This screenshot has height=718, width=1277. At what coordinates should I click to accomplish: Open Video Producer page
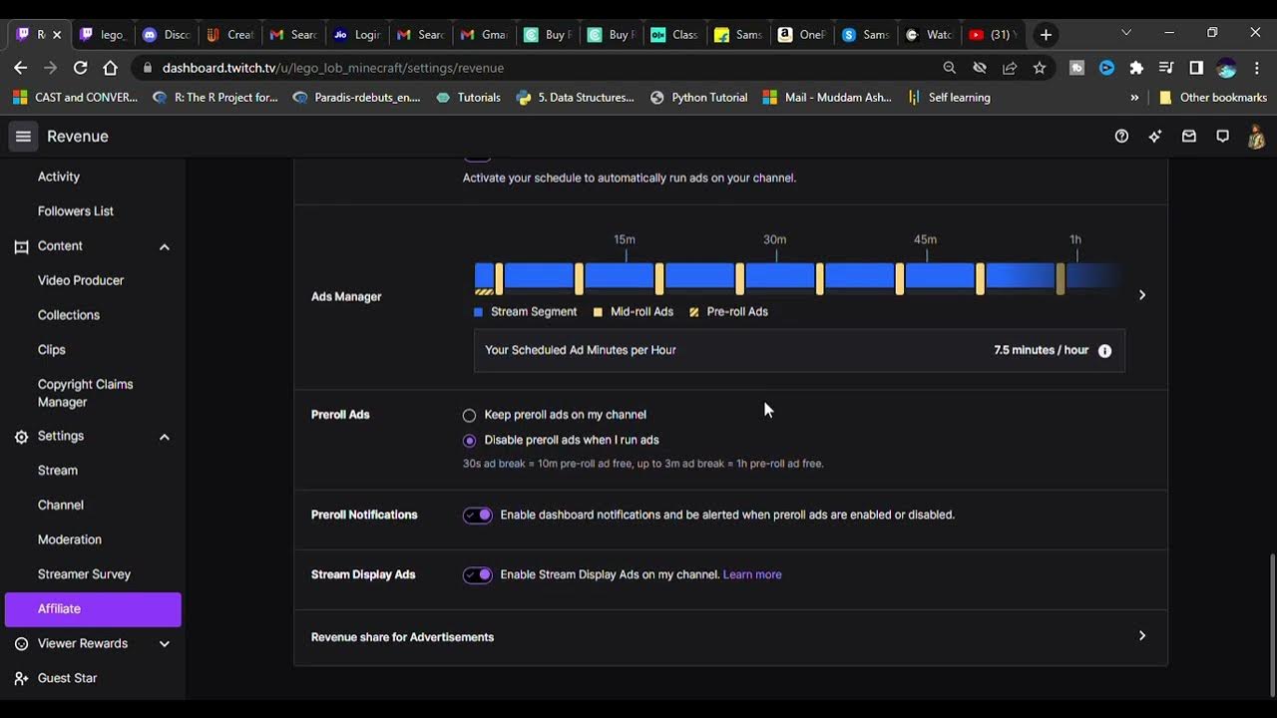(x=81, y=281)
